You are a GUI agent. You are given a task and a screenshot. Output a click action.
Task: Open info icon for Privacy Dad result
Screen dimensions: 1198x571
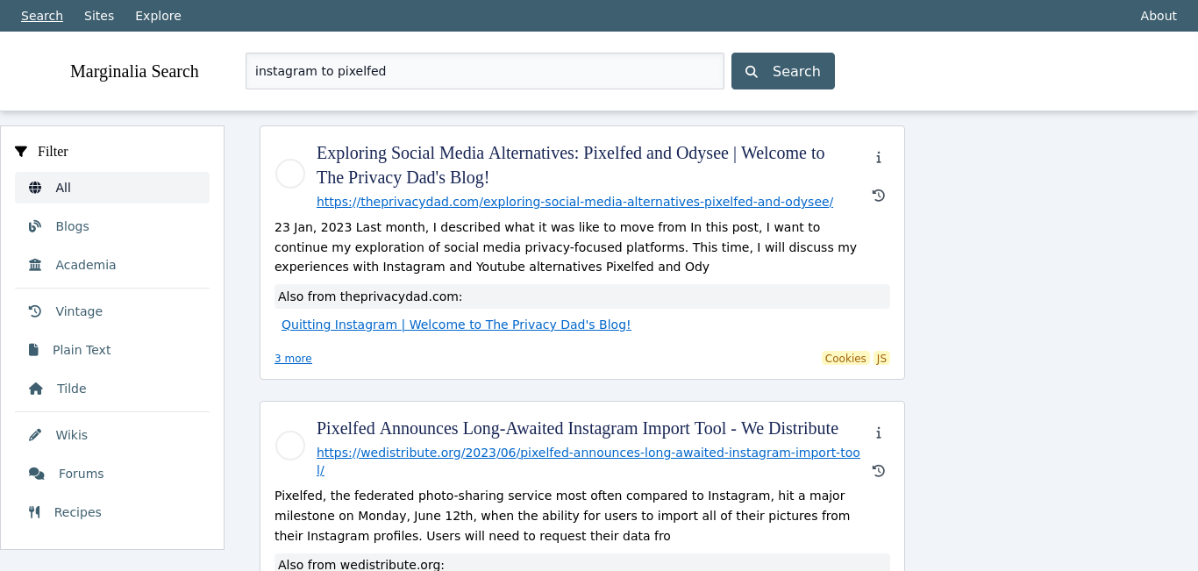(x=878, y=158)
